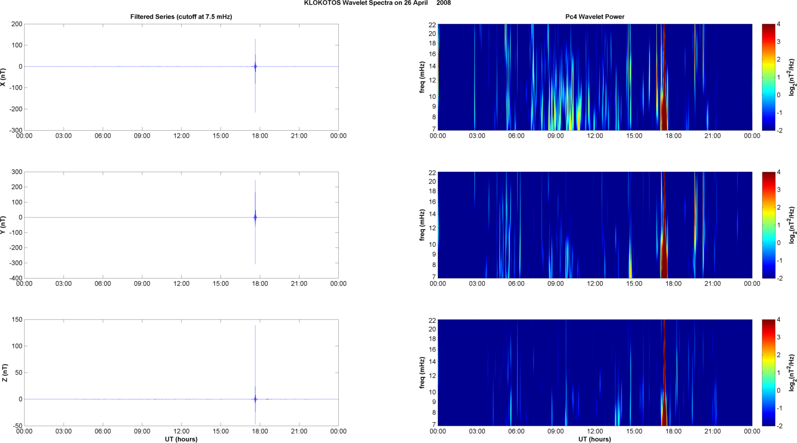This screenshot has width=797, height=443.
Task: Click the X (nT) axis label
Action: pos(4,77)
